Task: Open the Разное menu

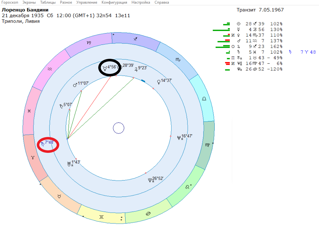Action: 66,2
